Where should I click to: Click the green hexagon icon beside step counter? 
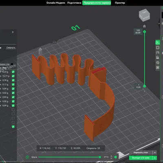click(x=116, y=157)
